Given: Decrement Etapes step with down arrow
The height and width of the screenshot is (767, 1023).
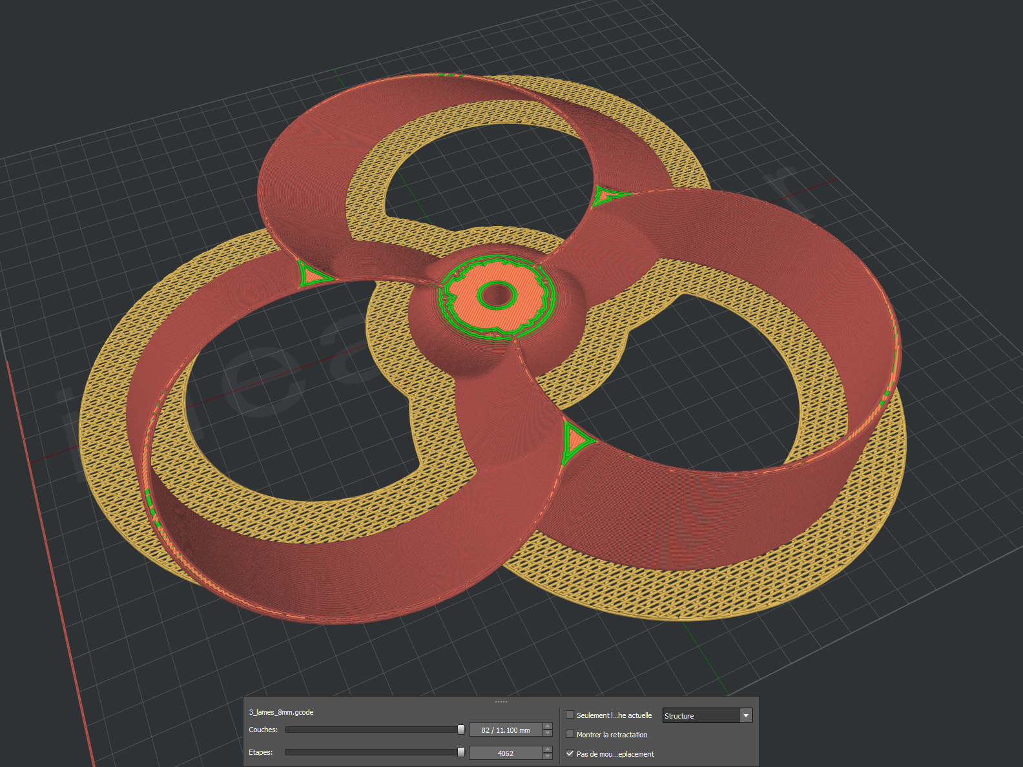Looking at the screenshot, I should pos(548,757).
